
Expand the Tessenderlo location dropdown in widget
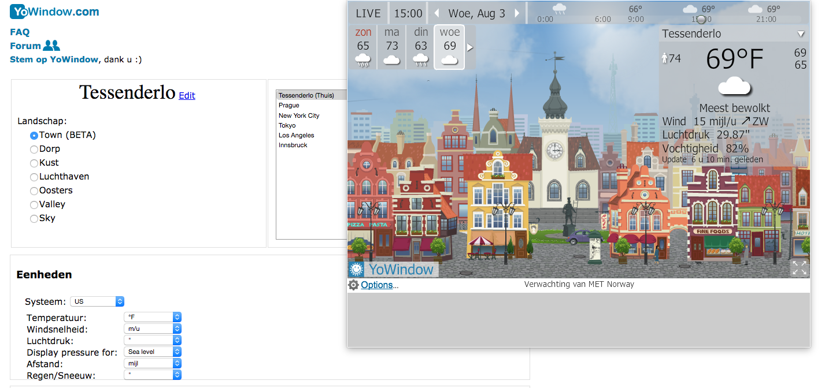801,34
